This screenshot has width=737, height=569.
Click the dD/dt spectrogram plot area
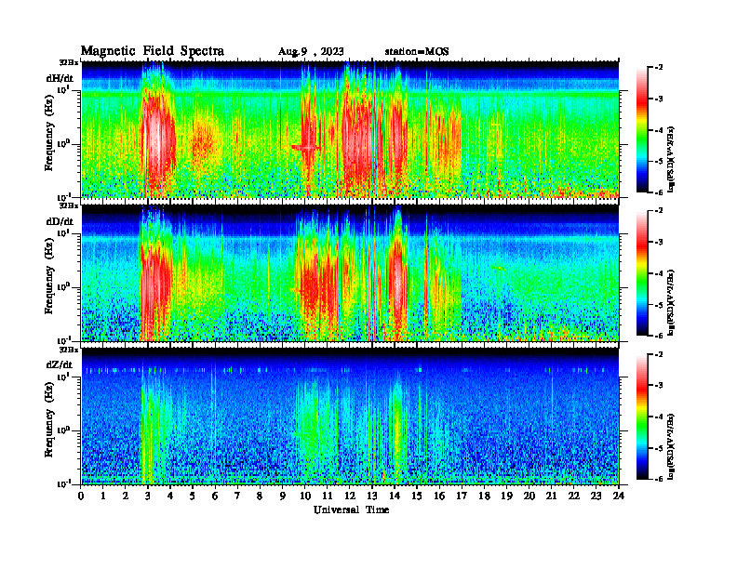(x=350, y=272)
